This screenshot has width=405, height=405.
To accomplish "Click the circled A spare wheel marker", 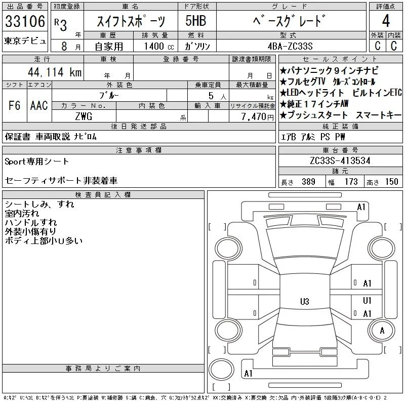I will [382, 331].
